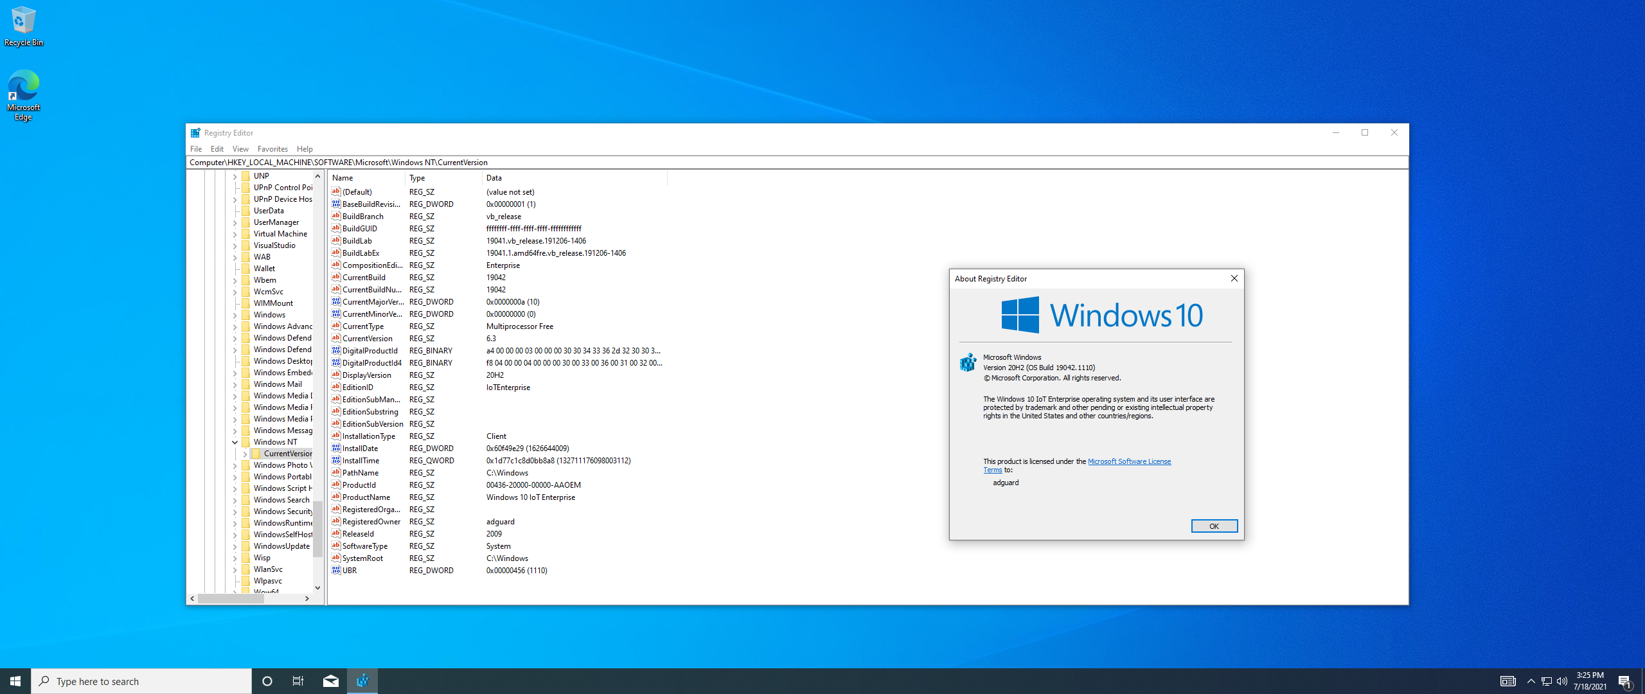The width and height of the screenshot is (1645, 694).
Task: Open the View menu
Action: (x=240, y=149)
